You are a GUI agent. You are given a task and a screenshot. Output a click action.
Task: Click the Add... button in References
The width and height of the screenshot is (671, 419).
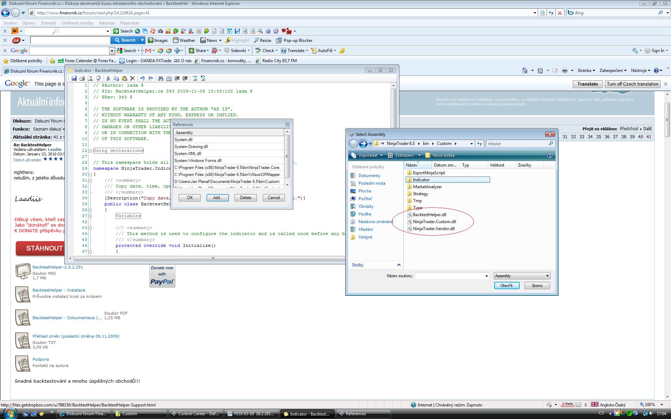point(217,198)
